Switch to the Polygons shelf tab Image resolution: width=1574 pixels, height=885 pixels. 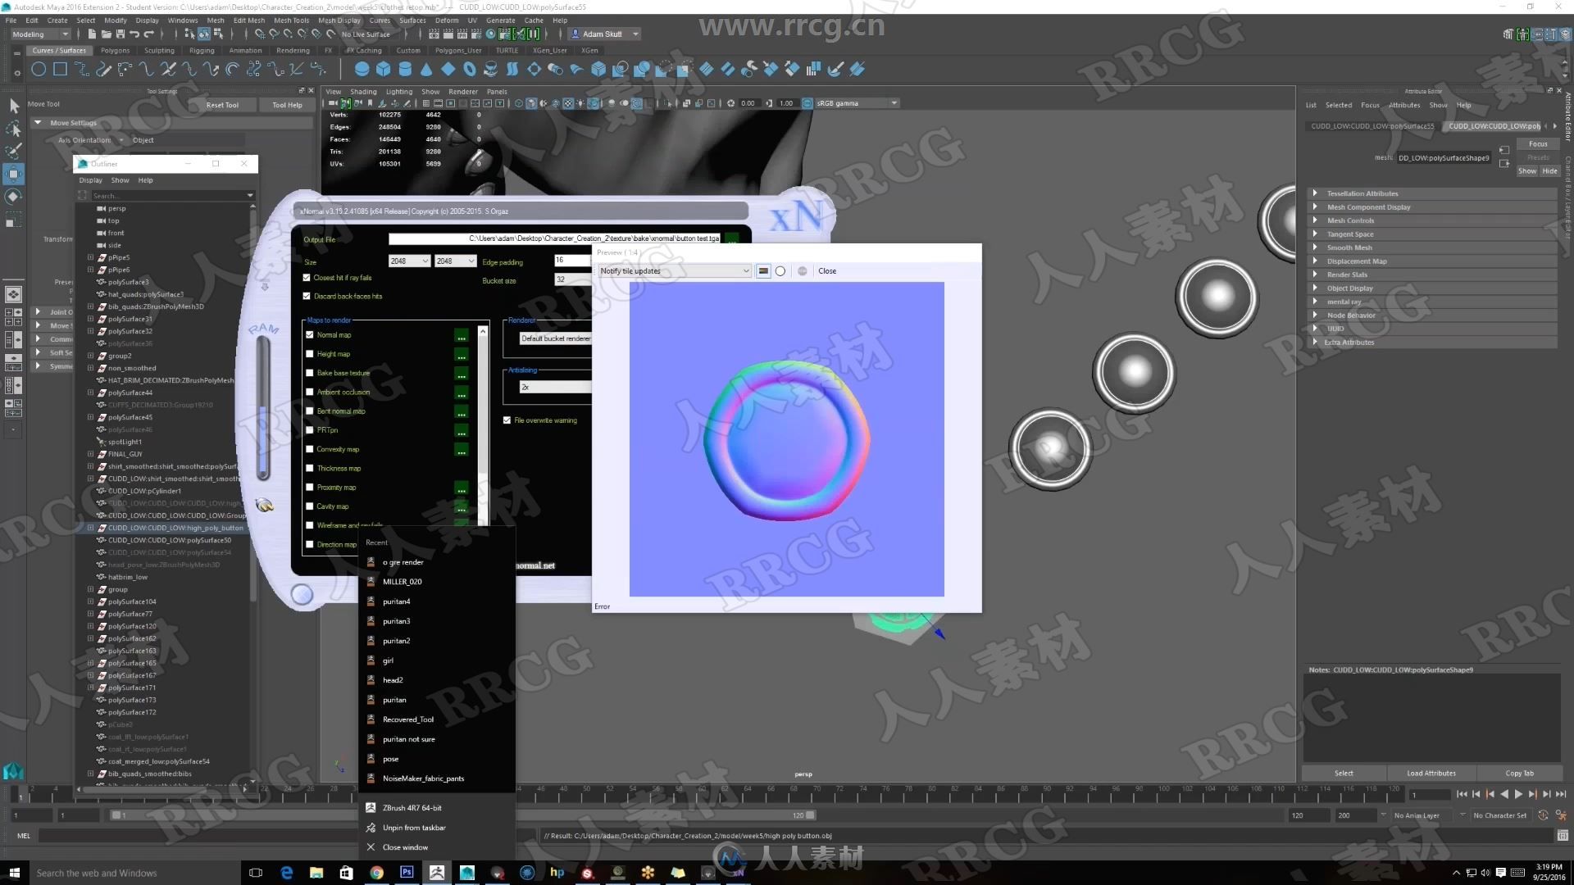(116, 51)
